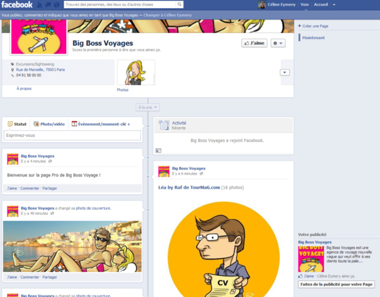This screenshot has width=380, height=297.
Task: Select the Évènement/moment-clé composer tab
Action: click(x=101, y=124)
